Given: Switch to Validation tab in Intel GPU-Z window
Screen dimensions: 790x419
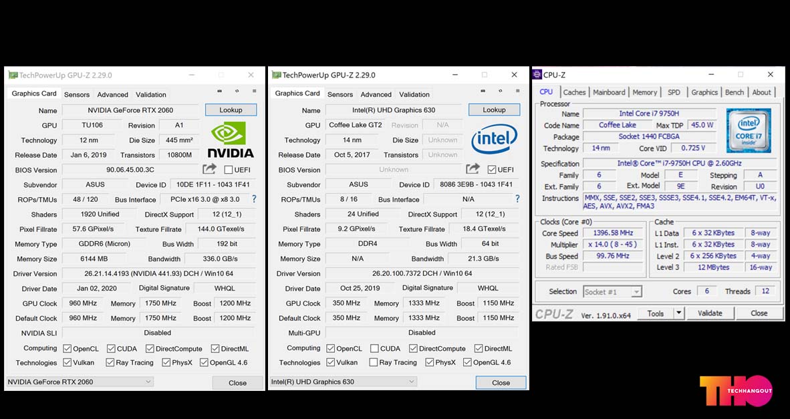Looking at the screenshot, I should coord(414,94).
